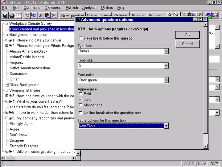The width and height of the screenshot is (222, 167).
Task: Click the dialog scrollbar up arrow
Action: tap(205, 24)
